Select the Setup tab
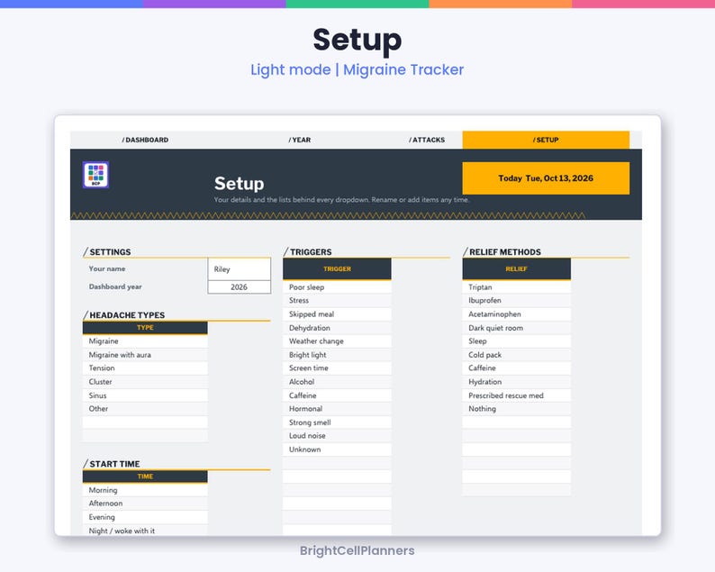This screenshot has width=715, height=572. tap(546, 140)
